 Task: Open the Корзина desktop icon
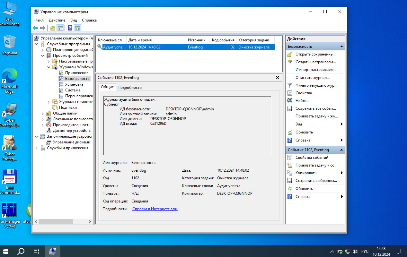click(x=10, y=45)
